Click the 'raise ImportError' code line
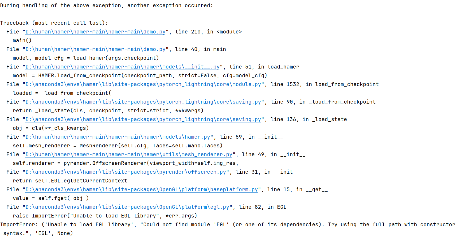The height and width of the screenshot is (239, 455). 105,216
